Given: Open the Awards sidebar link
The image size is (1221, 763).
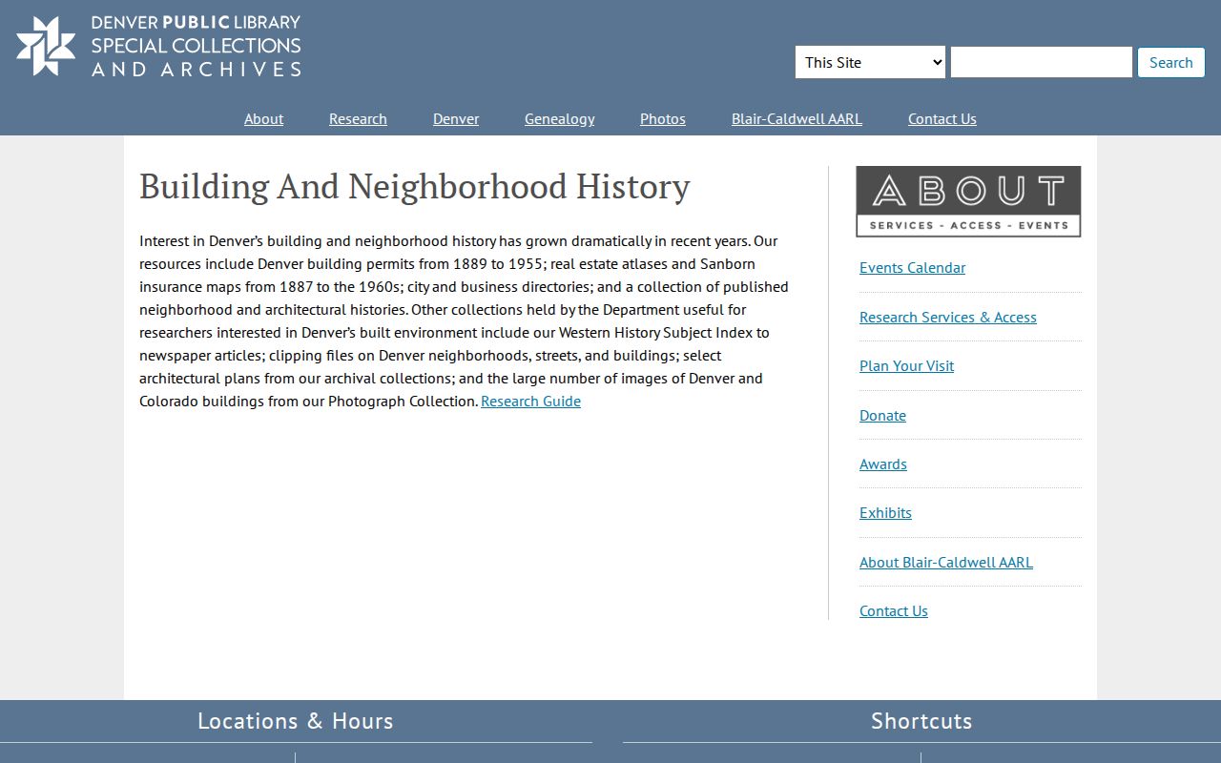Looking at the screenshot, I should [x=883, y=464].
